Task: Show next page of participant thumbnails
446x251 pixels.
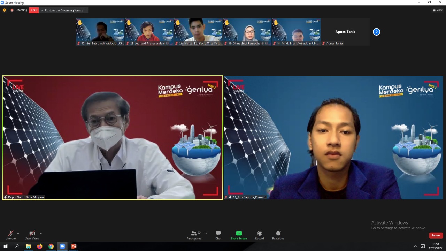Action: coord(376,32)
